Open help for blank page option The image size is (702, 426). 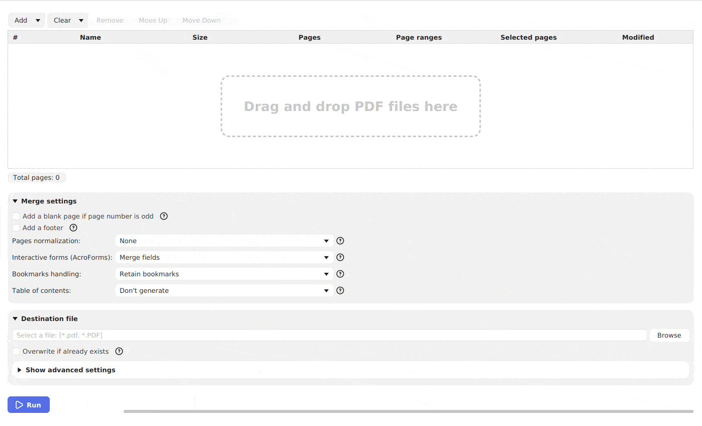pos(164,216)
